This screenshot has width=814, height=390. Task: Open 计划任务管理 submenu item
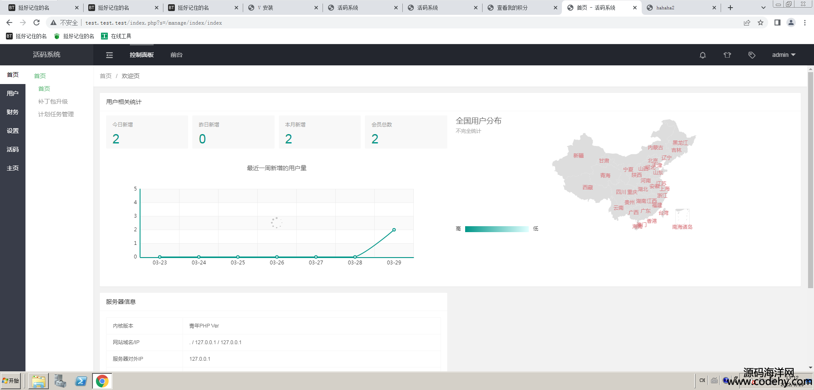coord(56,114)
